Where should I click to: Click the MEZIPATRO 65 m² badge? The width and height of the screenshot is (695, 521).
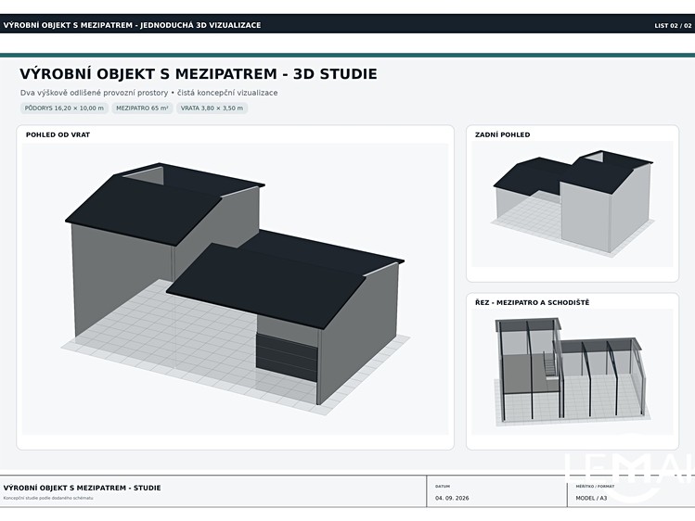click(142, 108)
